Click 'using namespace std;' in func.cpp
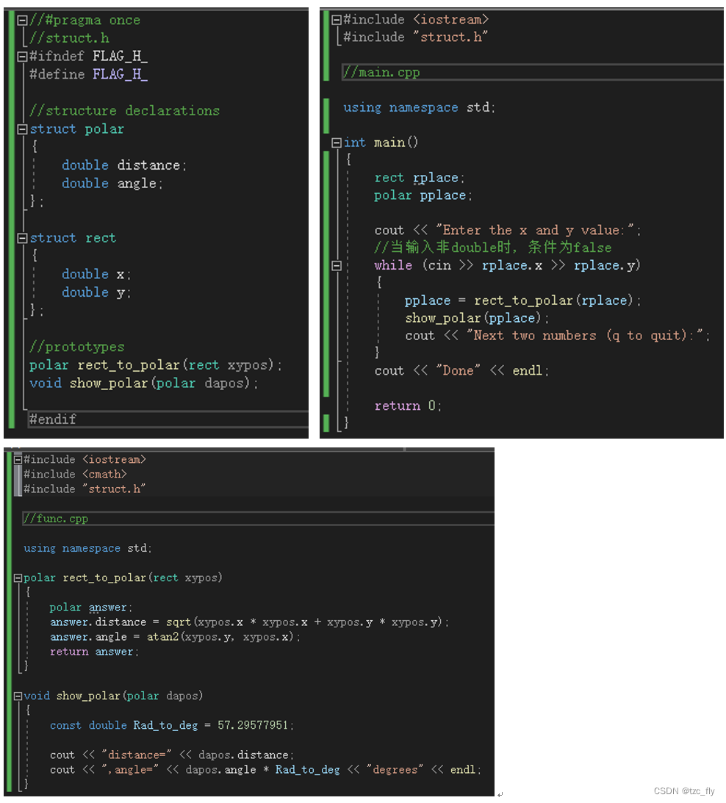Viewport: 726px width, 803px height. point(87,549)
